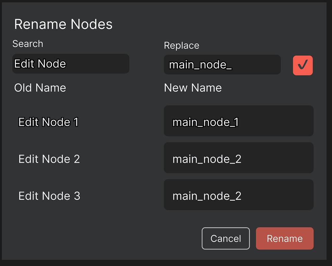The height and width of the screenshot is (266, 332).
Task: Click the main_node_2 field for Edit Node 2
Action: pos(239,158)
